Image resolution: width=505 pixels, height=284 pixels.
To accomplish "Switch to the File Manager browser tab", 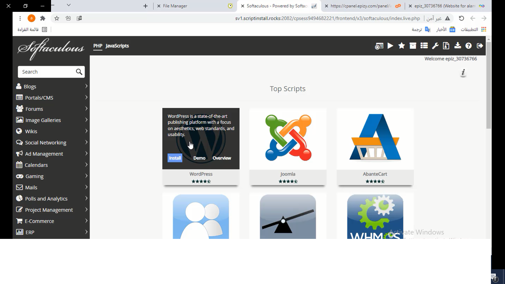I will coord(195,6).
